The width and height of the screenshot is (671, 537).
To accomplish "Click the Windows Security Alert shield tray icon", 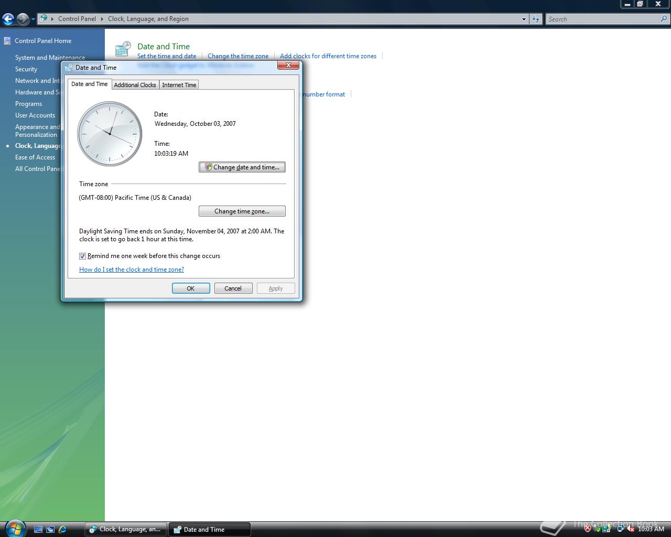I will coord(588,529).
